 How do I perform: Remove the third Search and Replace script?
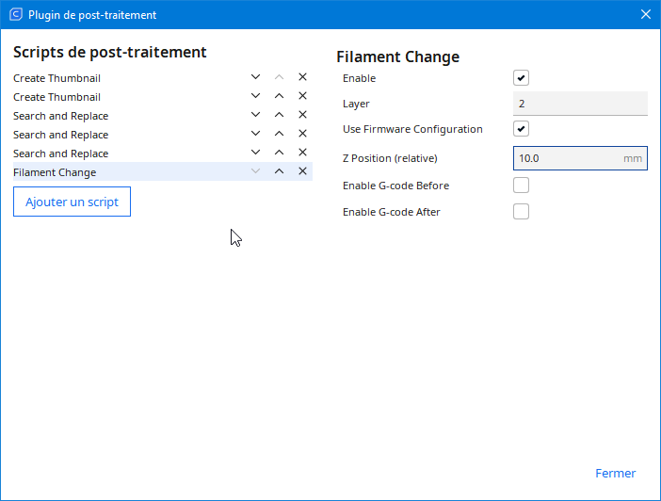302,153
